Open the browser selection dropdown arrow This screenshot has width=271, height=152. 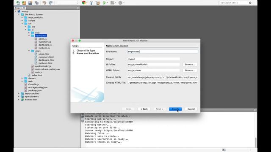tap(87, 3)
